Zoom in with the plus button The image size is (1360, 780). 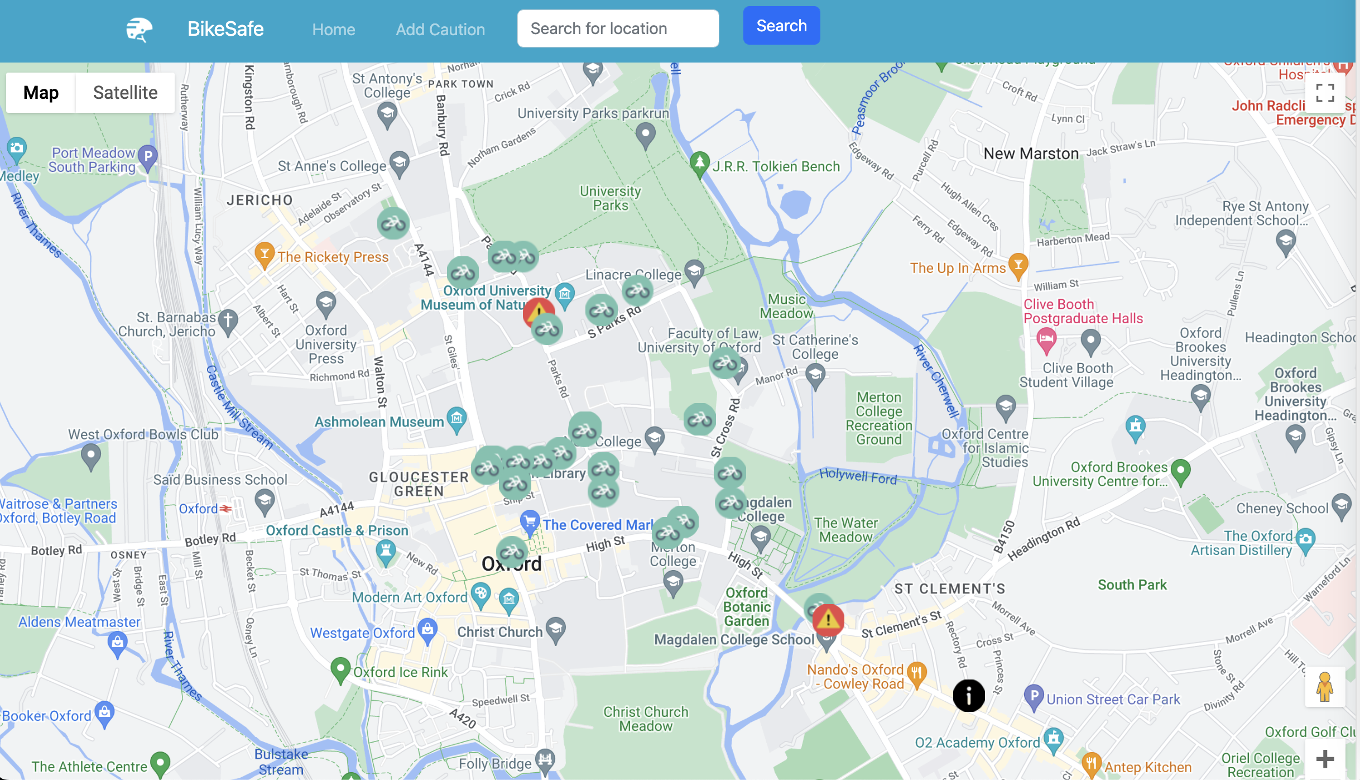(x=1324, y=759)
